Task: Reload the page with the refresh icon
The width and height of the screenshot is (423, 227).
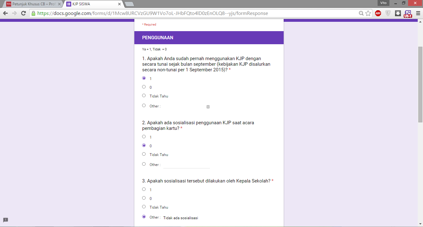Action: (23, 13)
